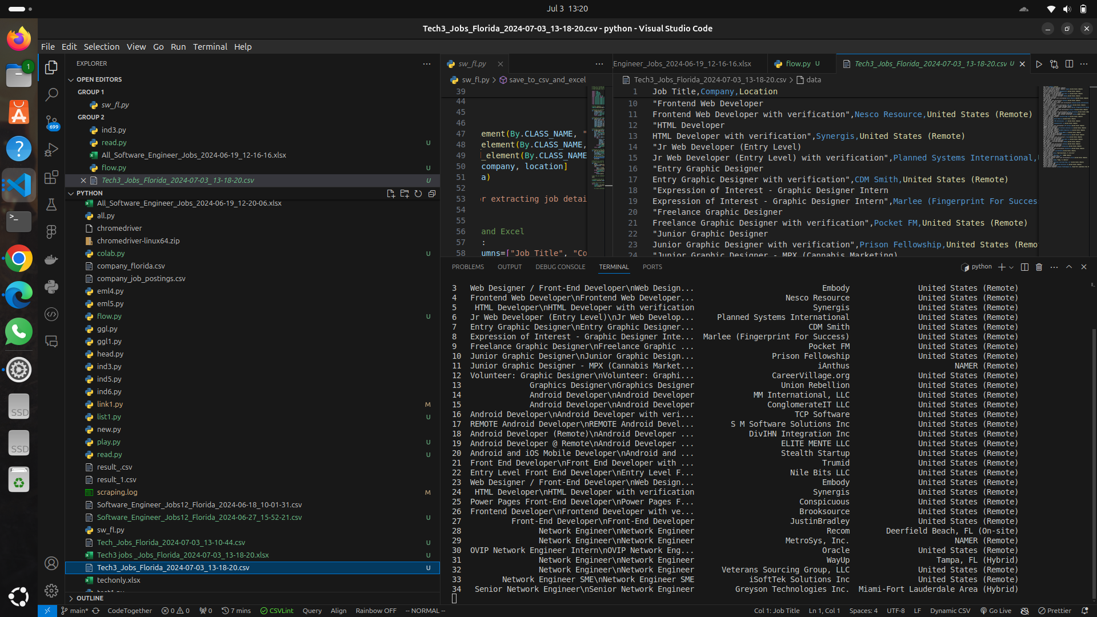
Task: Open Run and Debug view
Action: click(51, 150)
